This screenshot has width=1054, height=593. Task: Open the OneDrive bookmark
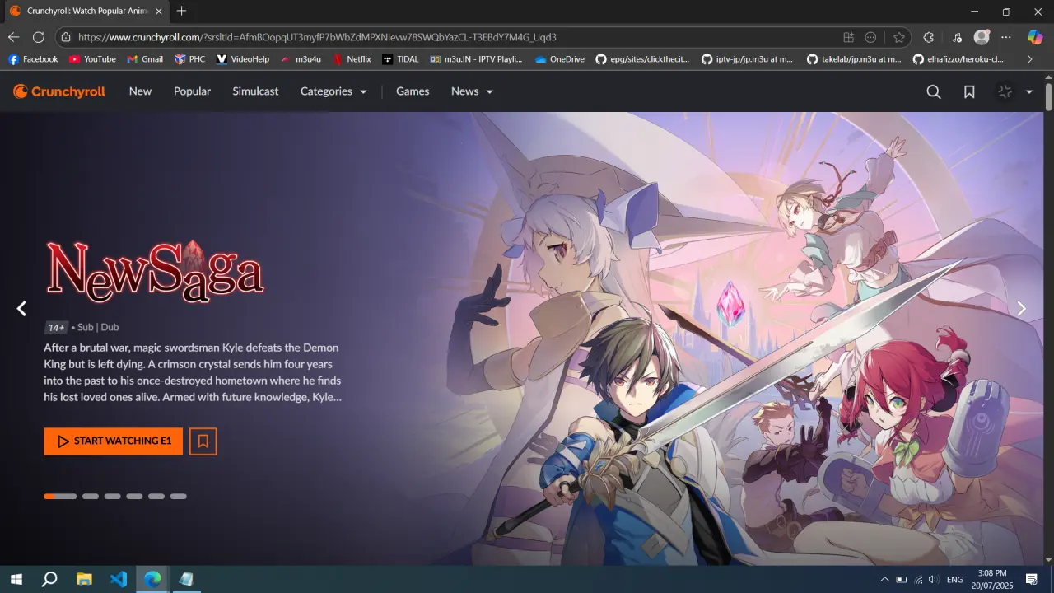pos(560,59)
